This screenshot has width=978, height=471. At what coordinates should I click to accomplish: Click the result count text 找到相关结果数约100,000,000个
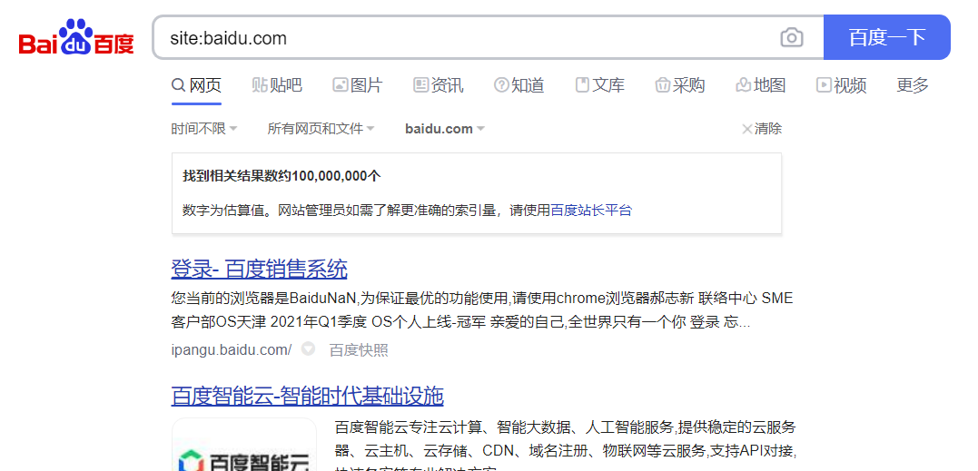282,176
